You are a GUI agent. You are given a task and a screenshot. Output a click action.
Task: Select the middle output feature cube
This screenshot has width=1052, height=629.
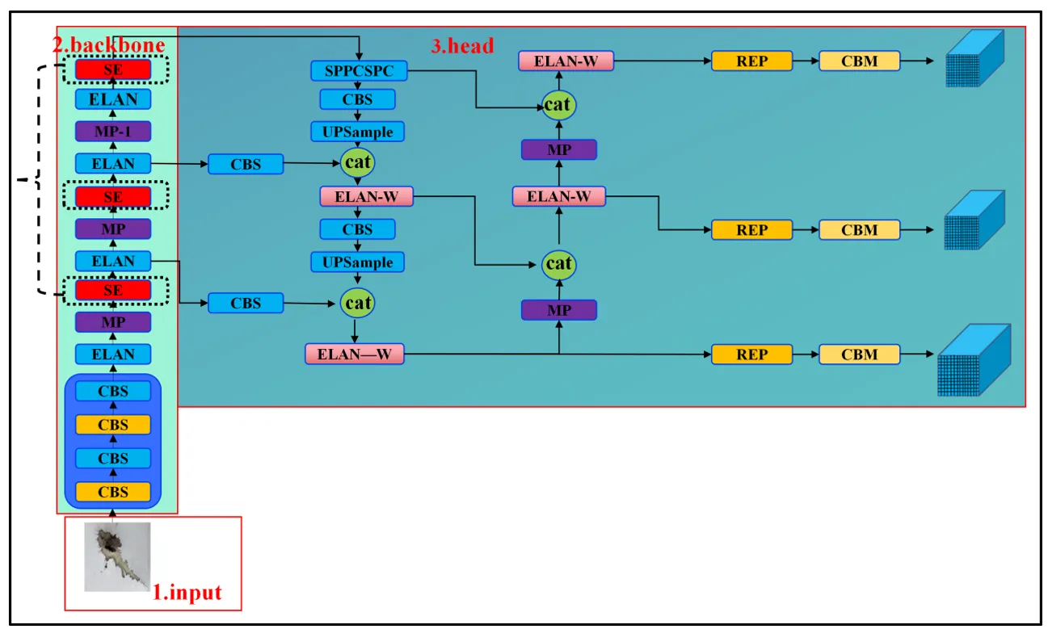pyautogui.click(x=974, y=221)
